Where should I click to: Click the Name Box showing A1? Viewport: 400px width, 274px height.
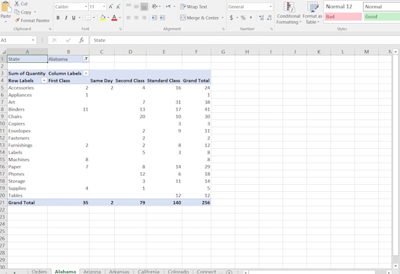tap(15, 40)
